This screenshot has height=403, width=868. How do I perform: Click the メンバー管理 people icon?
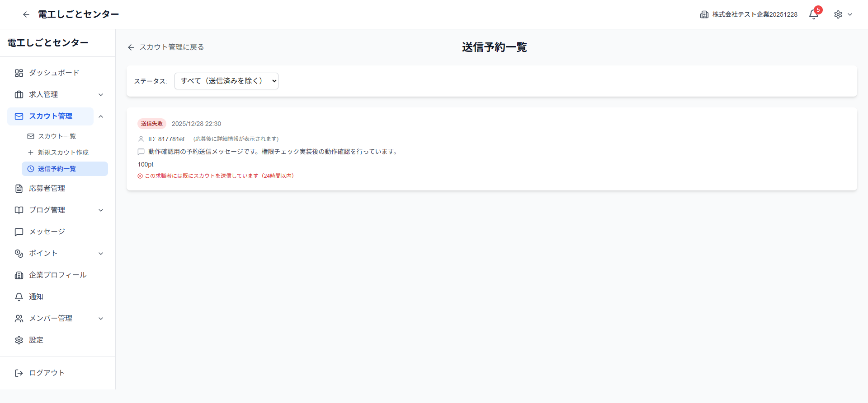coord(19,318)
